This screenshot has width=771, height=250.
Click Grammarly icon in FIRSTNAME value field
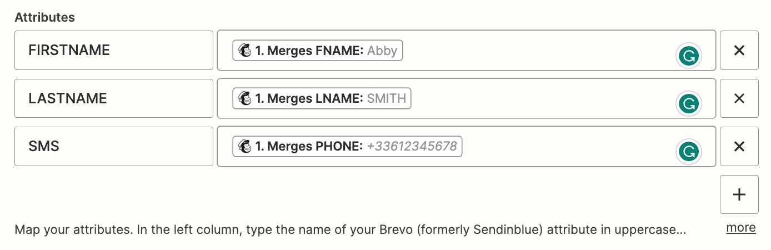pos(689,56)
